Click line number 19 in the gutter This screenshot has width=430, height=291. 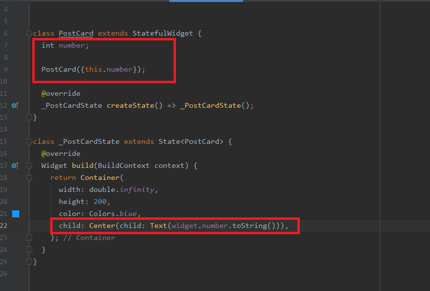pyautogui.click(x=4, y=190)
